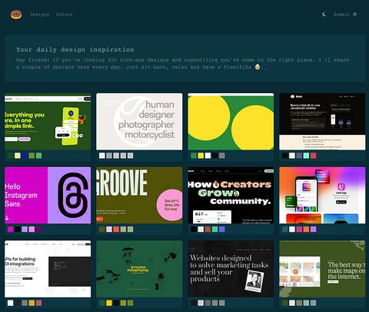The image size is (369, 312).
Task: Toggle dark mode with moon icon
Action: pyautogui.click(x=324, y=15)
